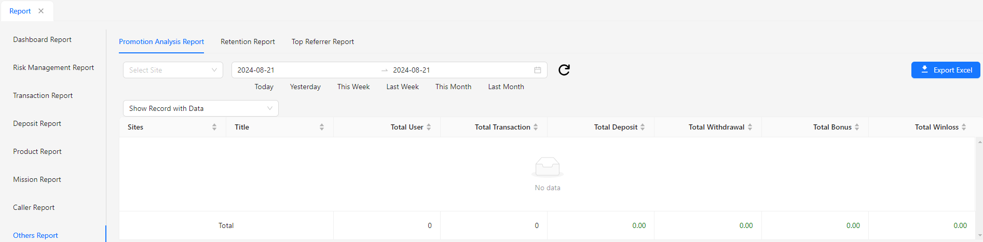Open Risk Management Report in sidebar

tap(53, 67)
